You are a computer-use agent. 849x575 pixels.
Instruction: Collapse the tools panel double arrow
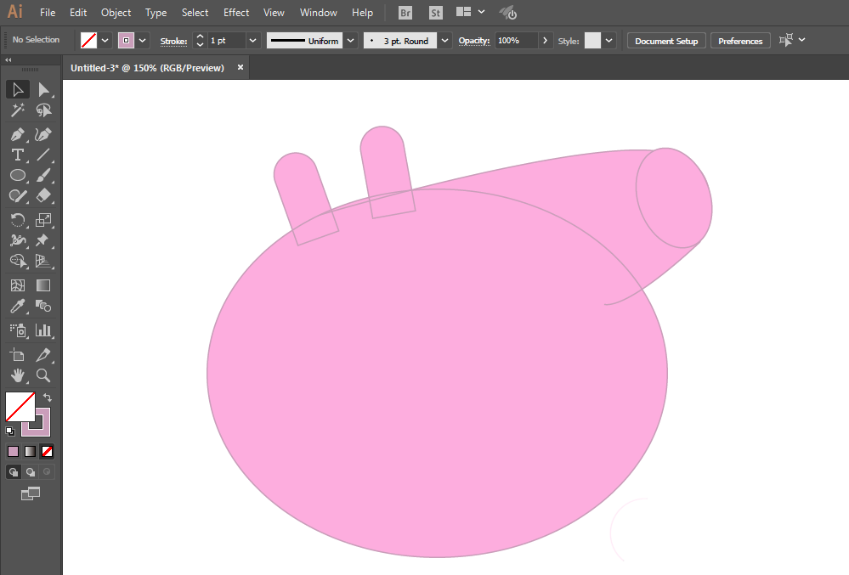(x=8, y=60)
